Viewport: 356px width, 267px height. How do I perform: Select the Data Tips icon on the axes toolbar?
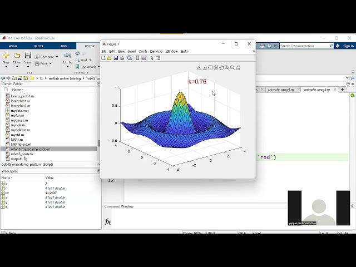(210, 68)
